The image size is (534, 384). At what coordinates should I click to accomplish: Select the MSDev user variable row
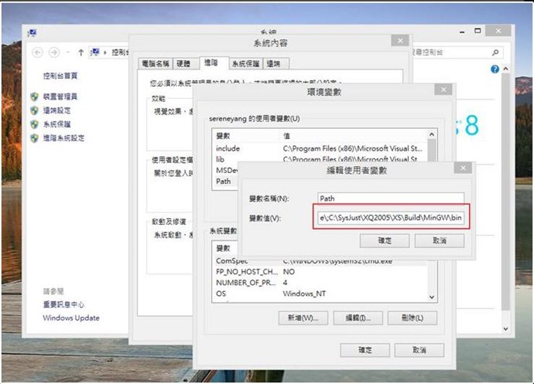click(225, 170)
